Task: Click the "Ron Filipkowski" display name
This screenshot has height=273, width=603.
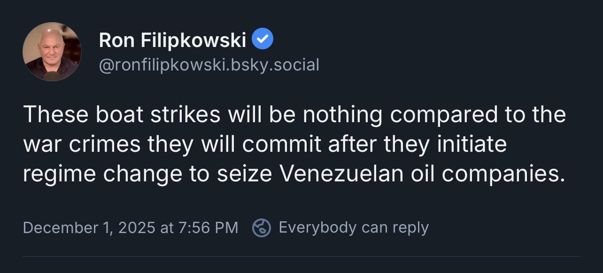Action: tap(172, 41)
